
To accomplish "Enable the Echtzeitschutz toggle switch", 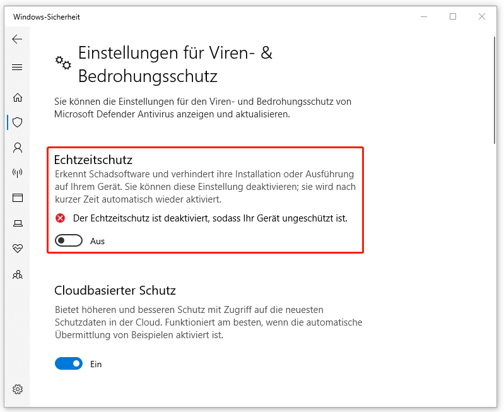I will tap(69, 240).
